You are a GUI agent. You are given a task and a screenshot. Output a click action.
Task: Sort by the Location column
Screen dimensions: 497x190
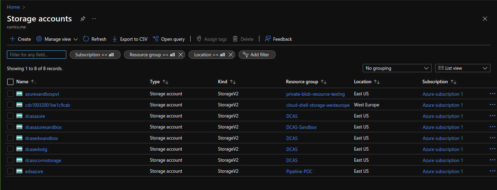coord(367,82)
